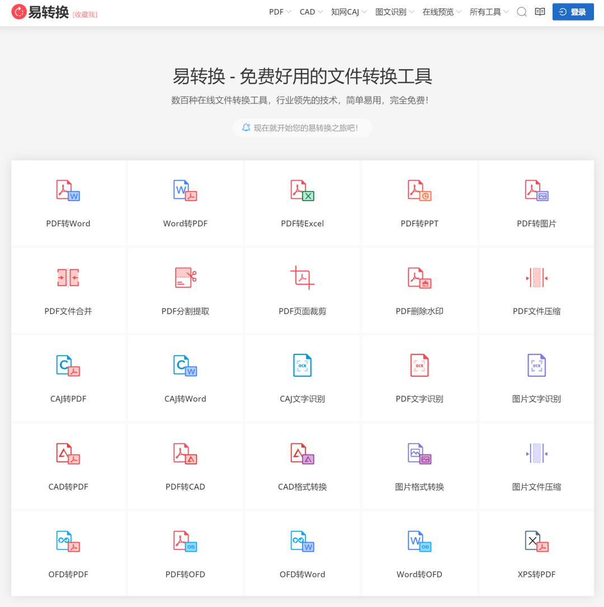Open the Word转PDF converter icon
Viewport: 604px width, 607px height.
click(x=185, y=191)
